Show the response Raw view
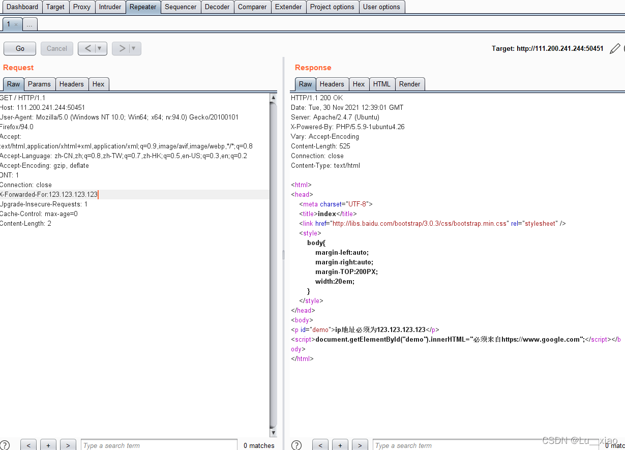 click(305, 84)
